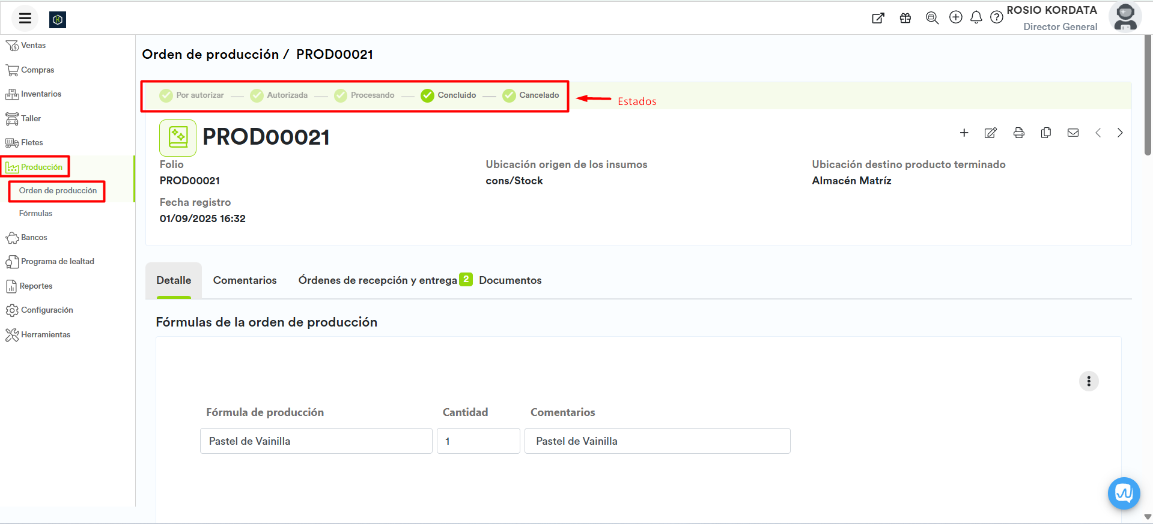The width and height of the screenshot is (1153, 524).
Task: Duplicate the production order
Action: click(x=1046, y=133)
